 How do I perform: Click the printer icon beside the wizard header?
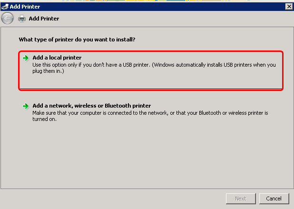click(x=21, y=19)
